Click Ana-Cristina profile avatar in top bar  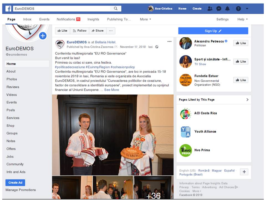pos(151,9)
